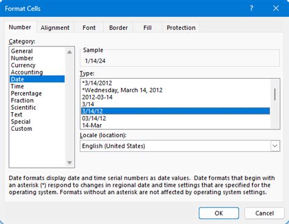289x224 pixels.
Task: Open the Border tab
Action: (x=118, y=27)
